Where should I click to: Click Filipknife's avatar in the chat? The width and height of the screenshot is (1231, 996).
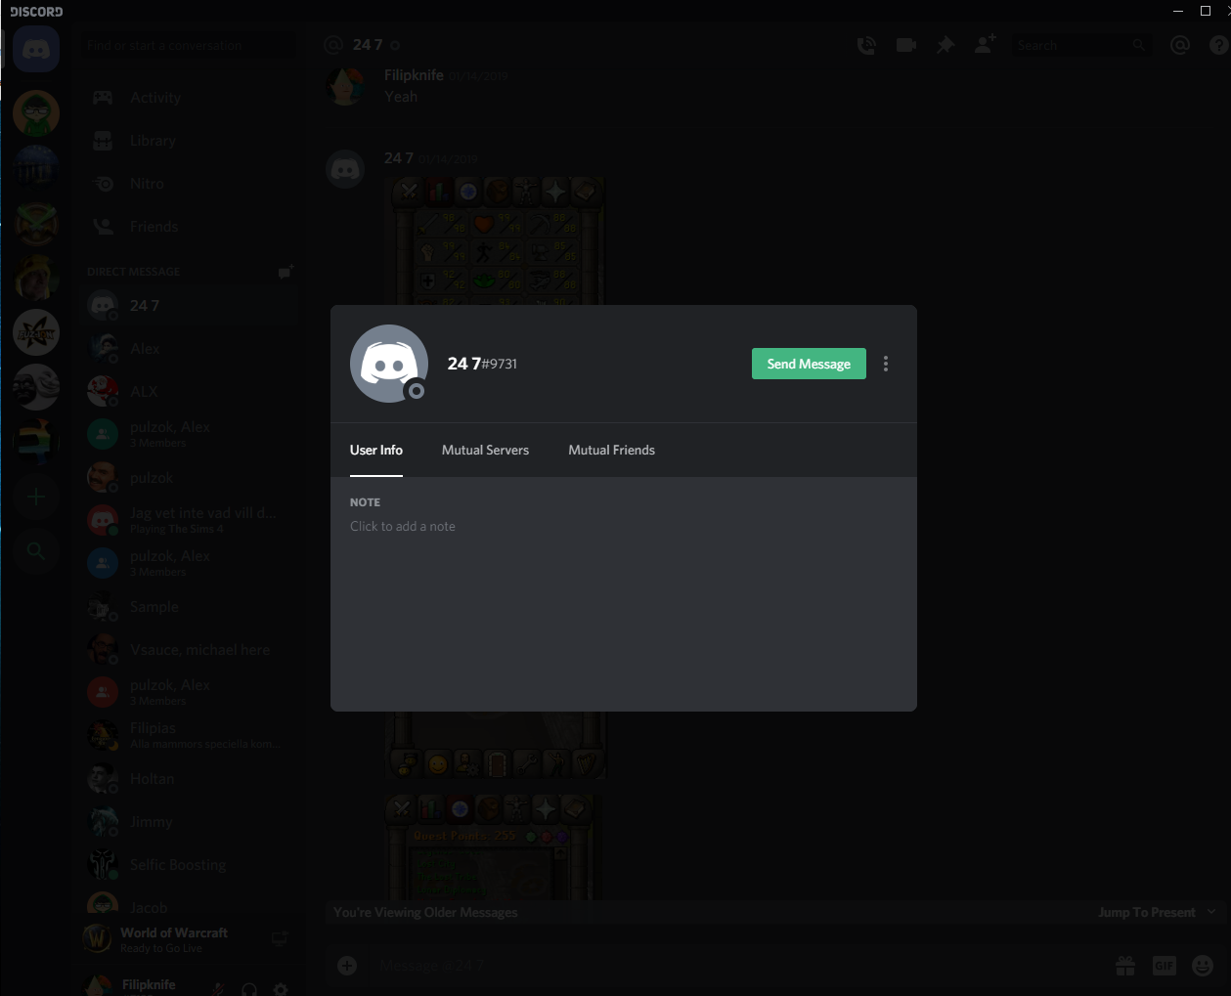tap(345, 86)
